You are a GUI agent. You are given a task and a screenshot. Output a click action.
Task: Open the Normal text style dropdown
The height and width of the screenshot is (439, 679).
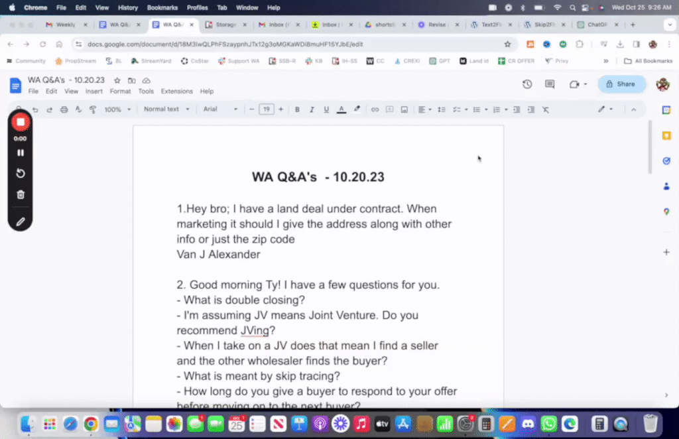coord(166,109)
